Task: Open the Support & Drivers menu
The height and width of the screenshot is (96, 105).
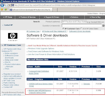Action: (x=51, y=17)
